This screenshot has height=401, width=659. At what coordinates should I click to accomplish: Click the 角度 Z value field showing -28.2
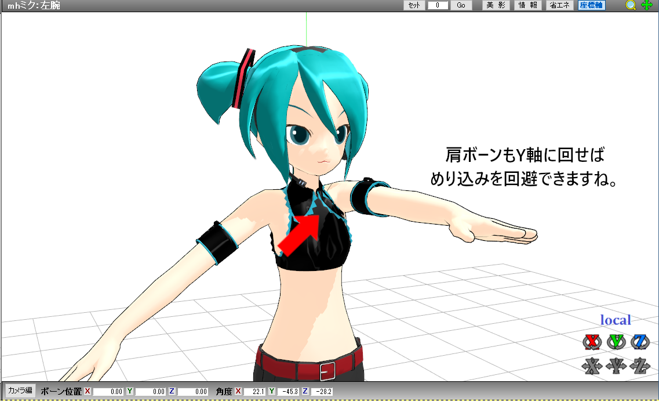322,391
